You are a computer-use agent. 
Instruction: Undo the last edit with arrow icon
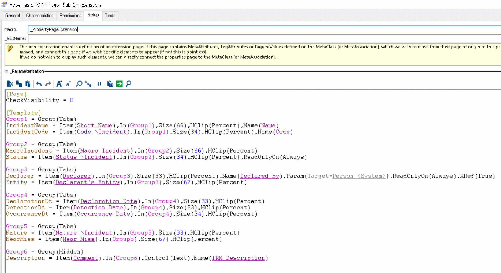tap(39, 84)
